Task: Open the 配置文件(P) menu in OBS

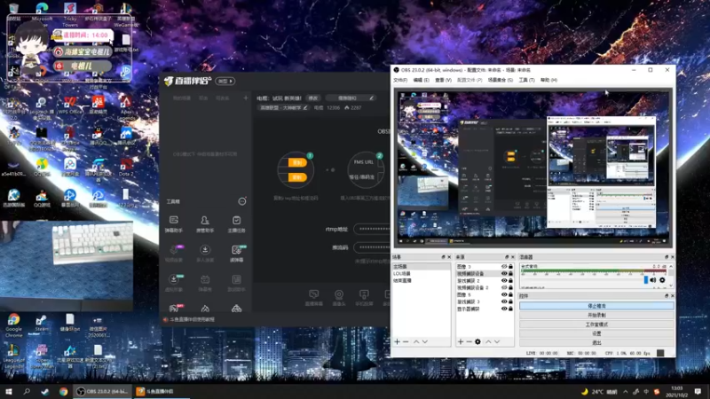Action: pyautogui.click(x=469, y=80)
